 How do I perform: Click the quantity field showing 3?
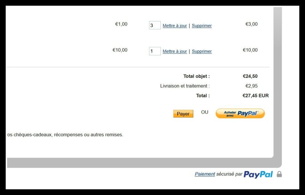click(155, 25)
